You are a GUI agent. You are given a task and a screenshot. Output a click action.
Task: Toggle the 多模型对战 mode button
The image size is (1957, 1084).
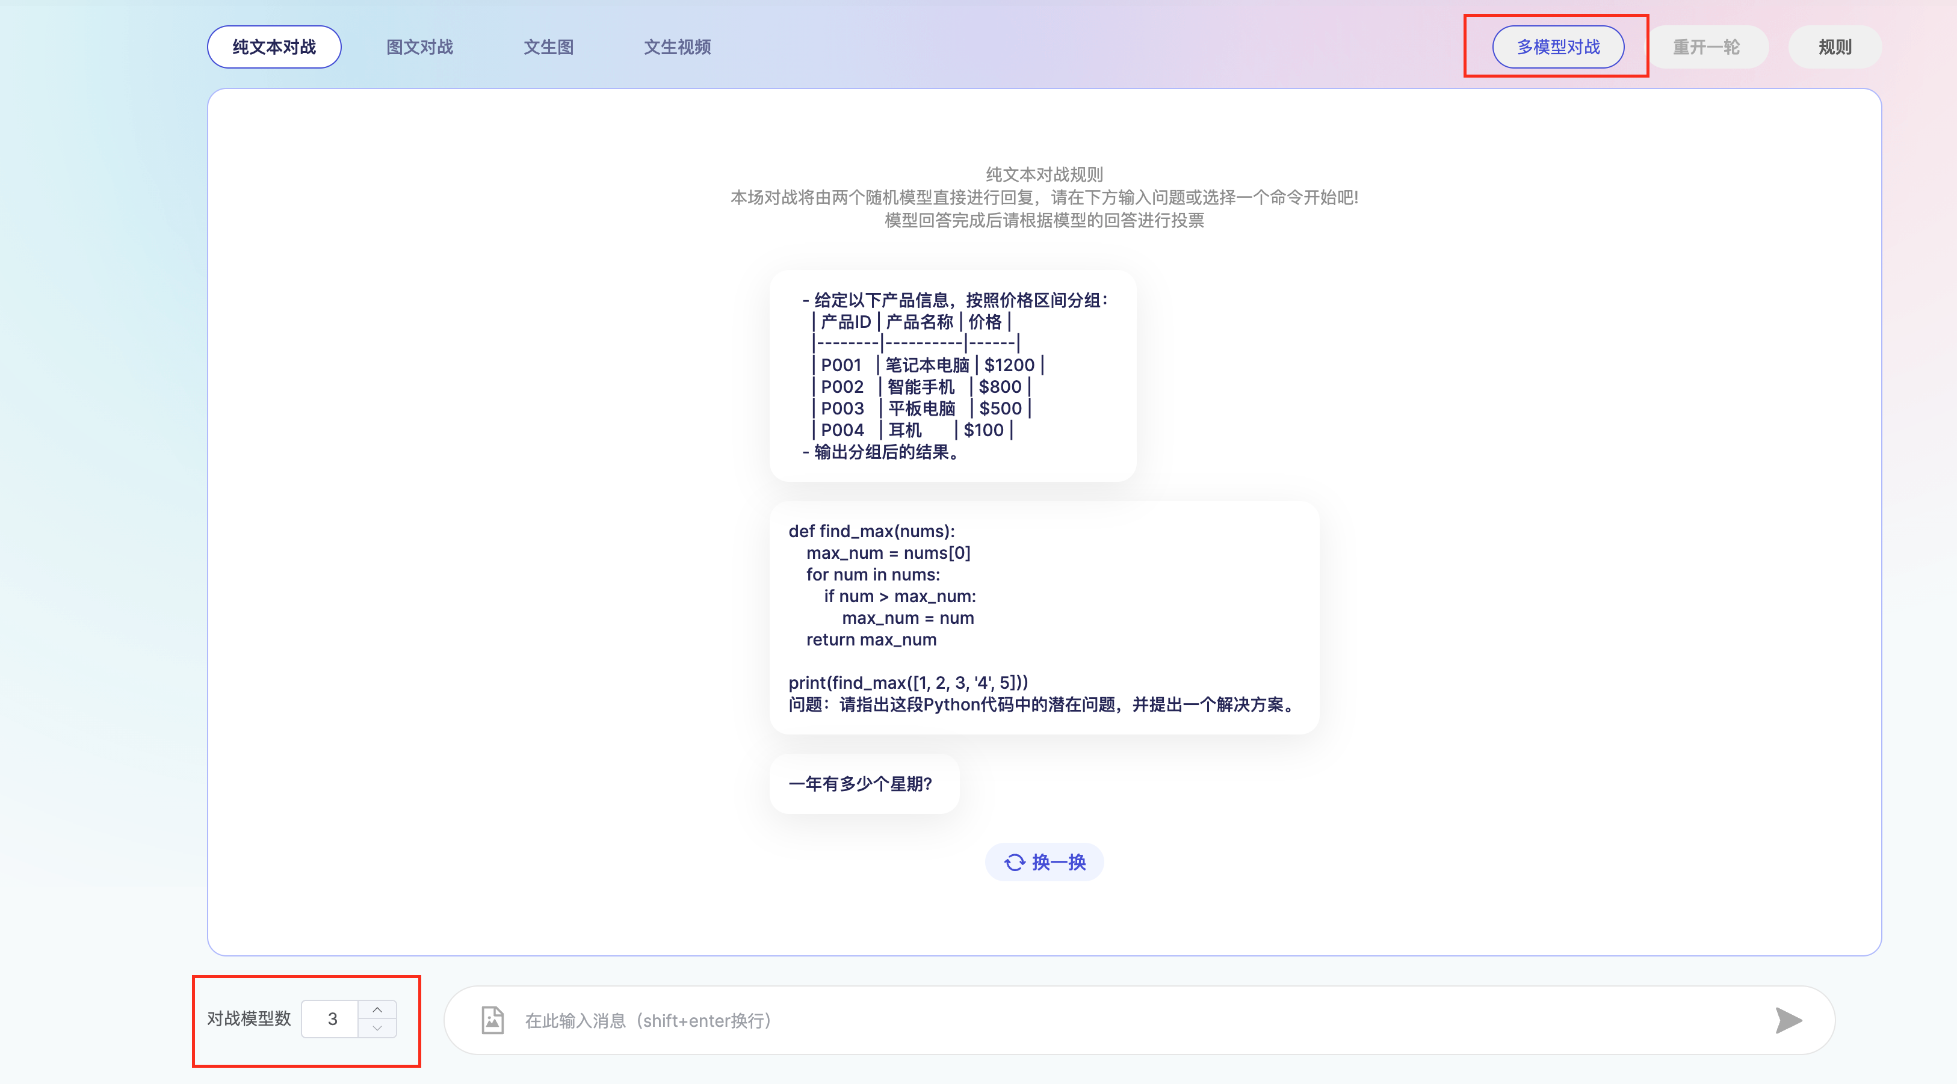pos(1557,47)
